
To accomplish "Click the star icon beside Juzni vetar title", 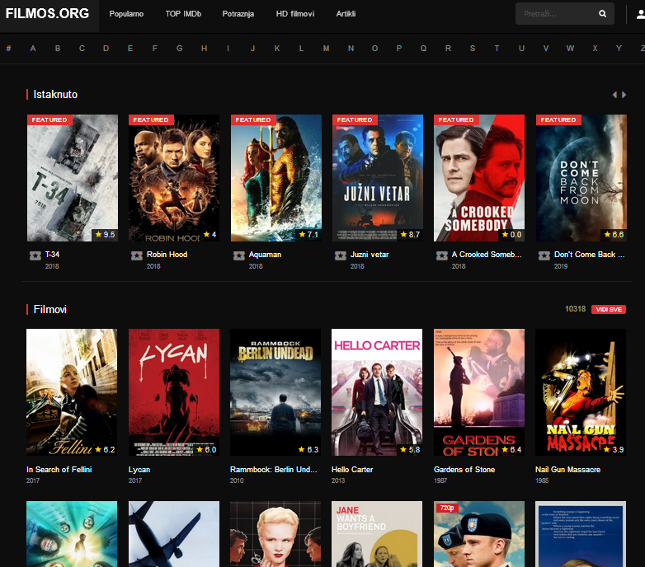I will point(341,255).
